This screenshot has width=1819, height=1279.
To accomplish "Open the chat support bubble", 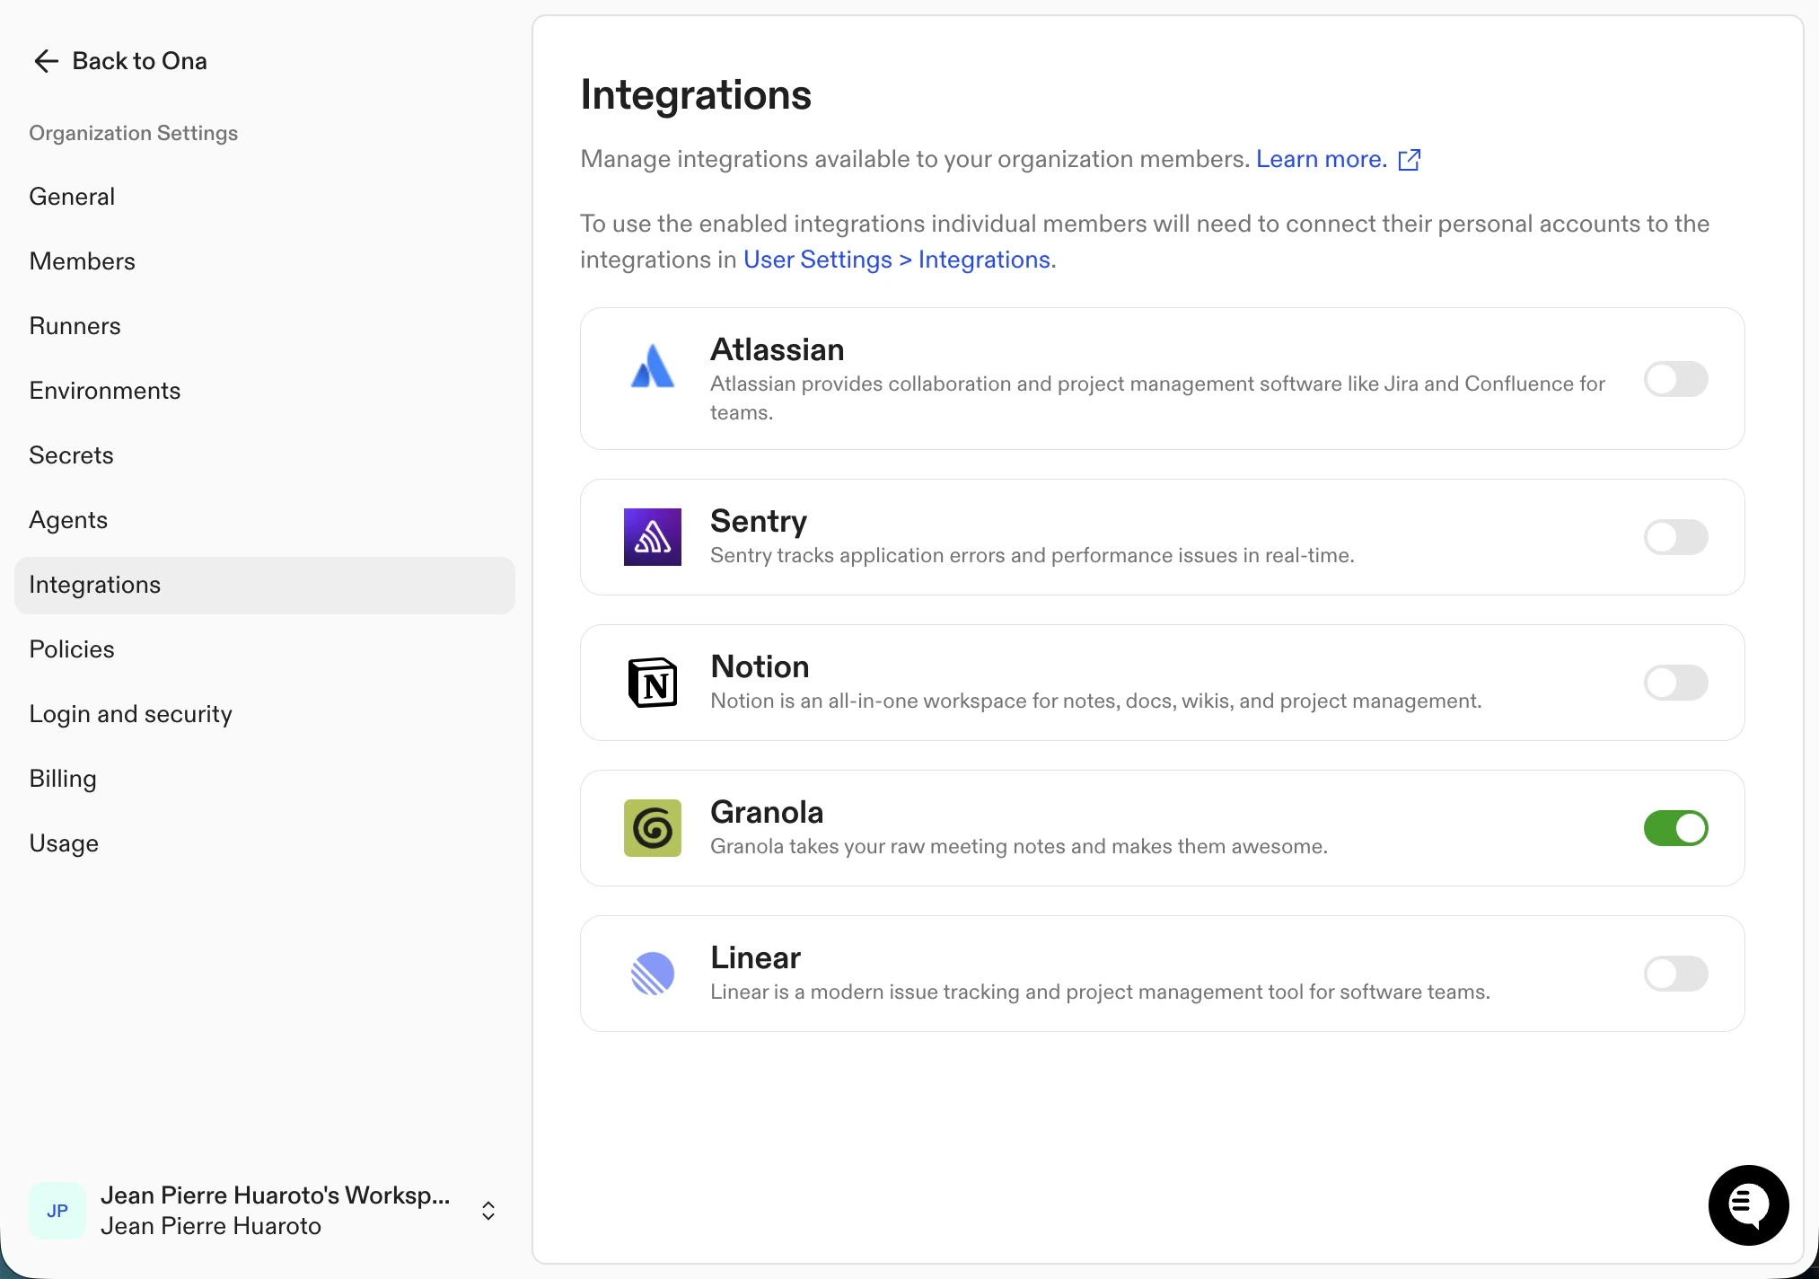I will [x=1748, y=1205].
